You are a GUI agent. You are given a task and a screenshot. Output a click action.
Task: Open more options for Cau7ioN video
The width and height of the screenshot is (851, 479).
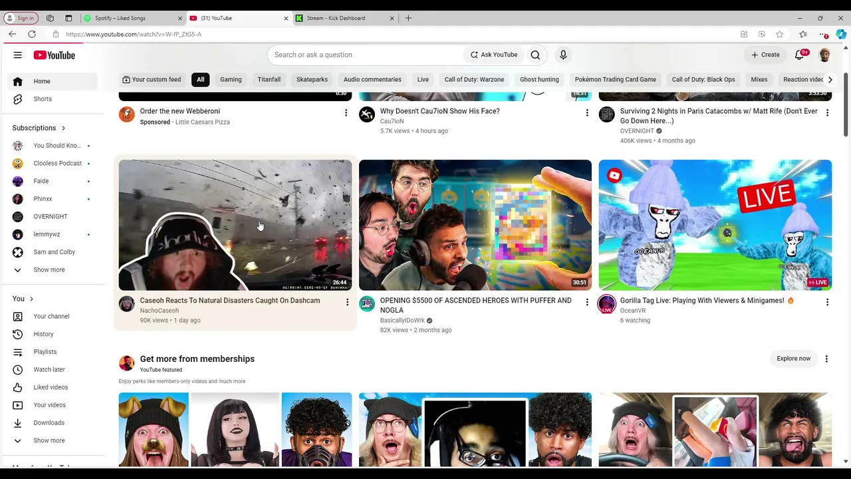click(x=586, y=113)
